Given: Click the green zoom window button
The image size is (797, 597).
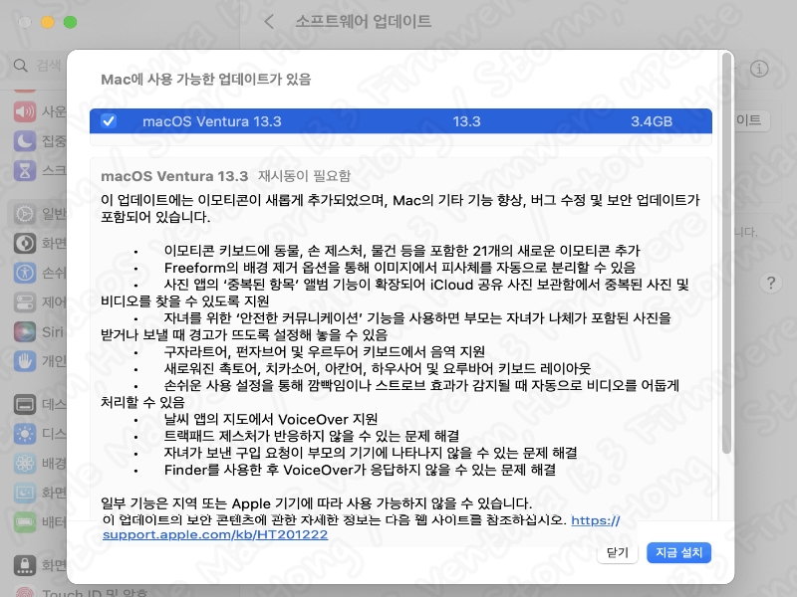Looking at the screenshot, I should [70, 22].
